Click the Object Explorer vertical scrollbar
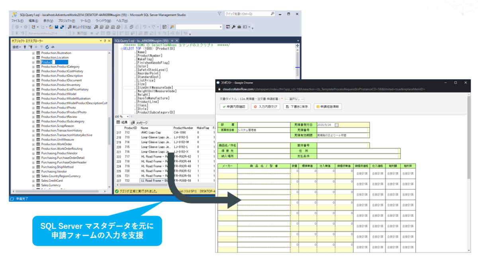This screenshot has width=478, height=256. [x=110, y=120]
